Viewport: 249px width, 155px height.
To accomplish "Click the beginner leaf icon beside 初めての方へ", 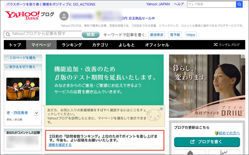I will coord(217,133).
